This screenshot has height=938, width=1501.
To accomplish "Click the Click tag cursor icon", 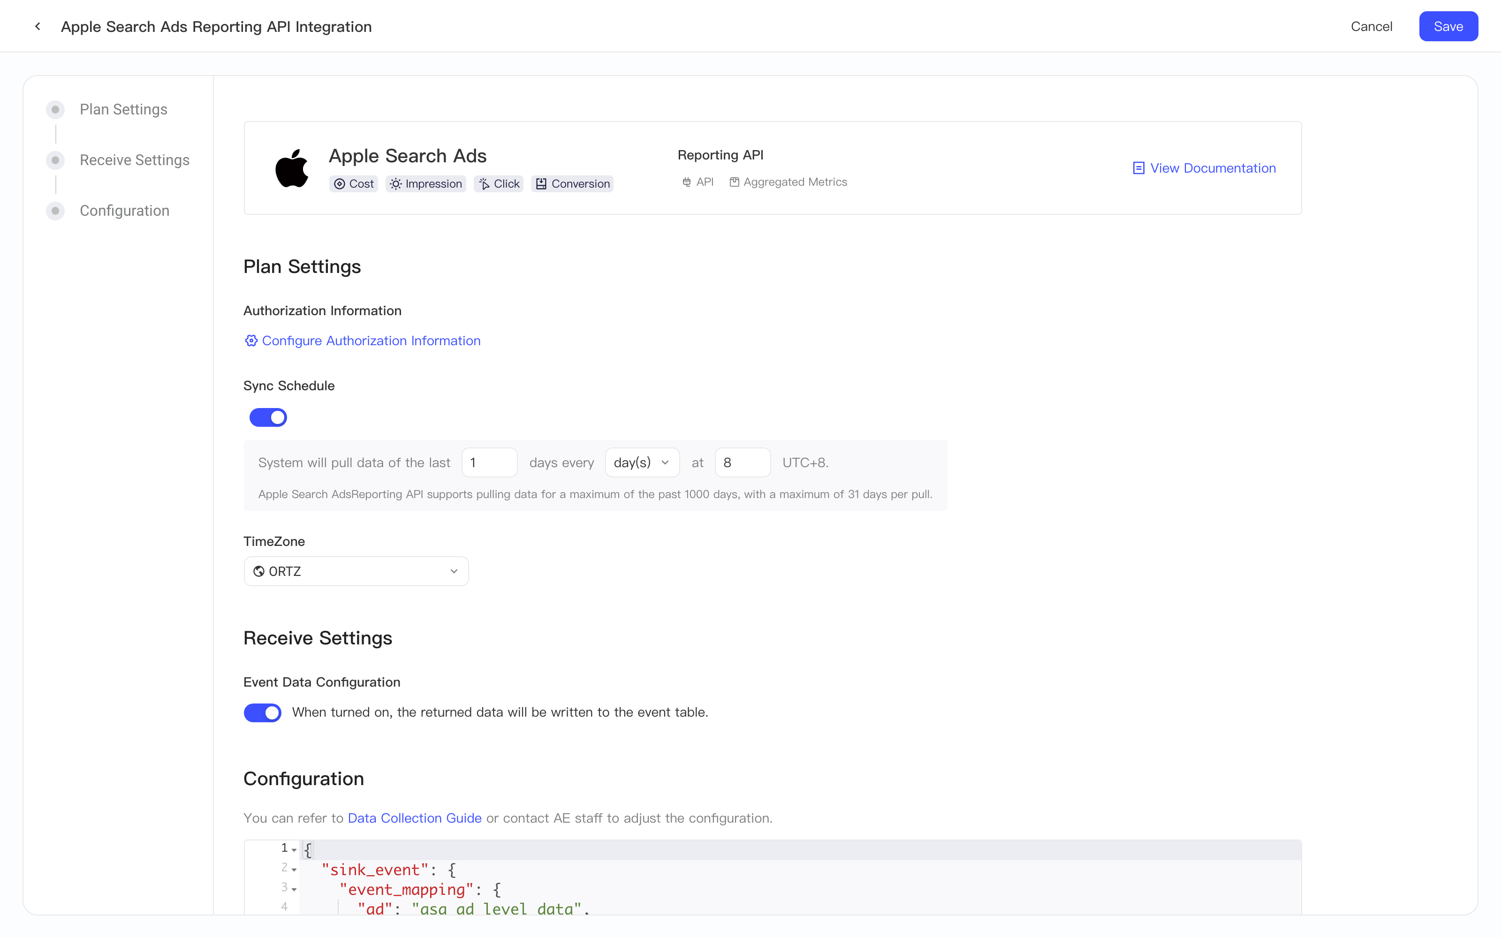I will pos(485,184).
